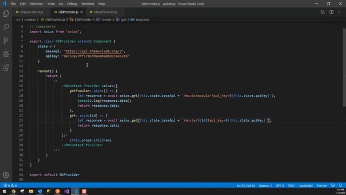Expand the DbProvider.js file breadcrumb
346x195 pixels.
[53, 19]
